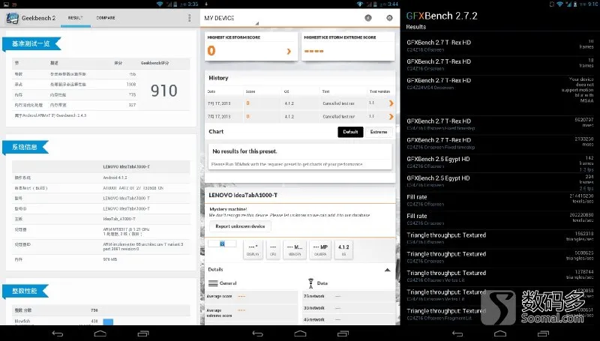
Task: Select the Extreme chart preset
Action: tap(379, 132)
